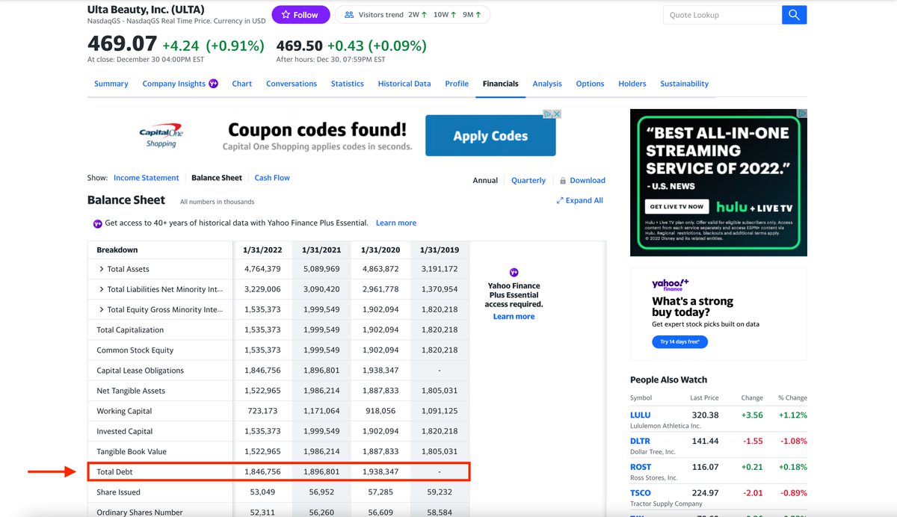This screenshot has width=897, height=517.
Task: Click the locked Download link
Action: [588, 180]
